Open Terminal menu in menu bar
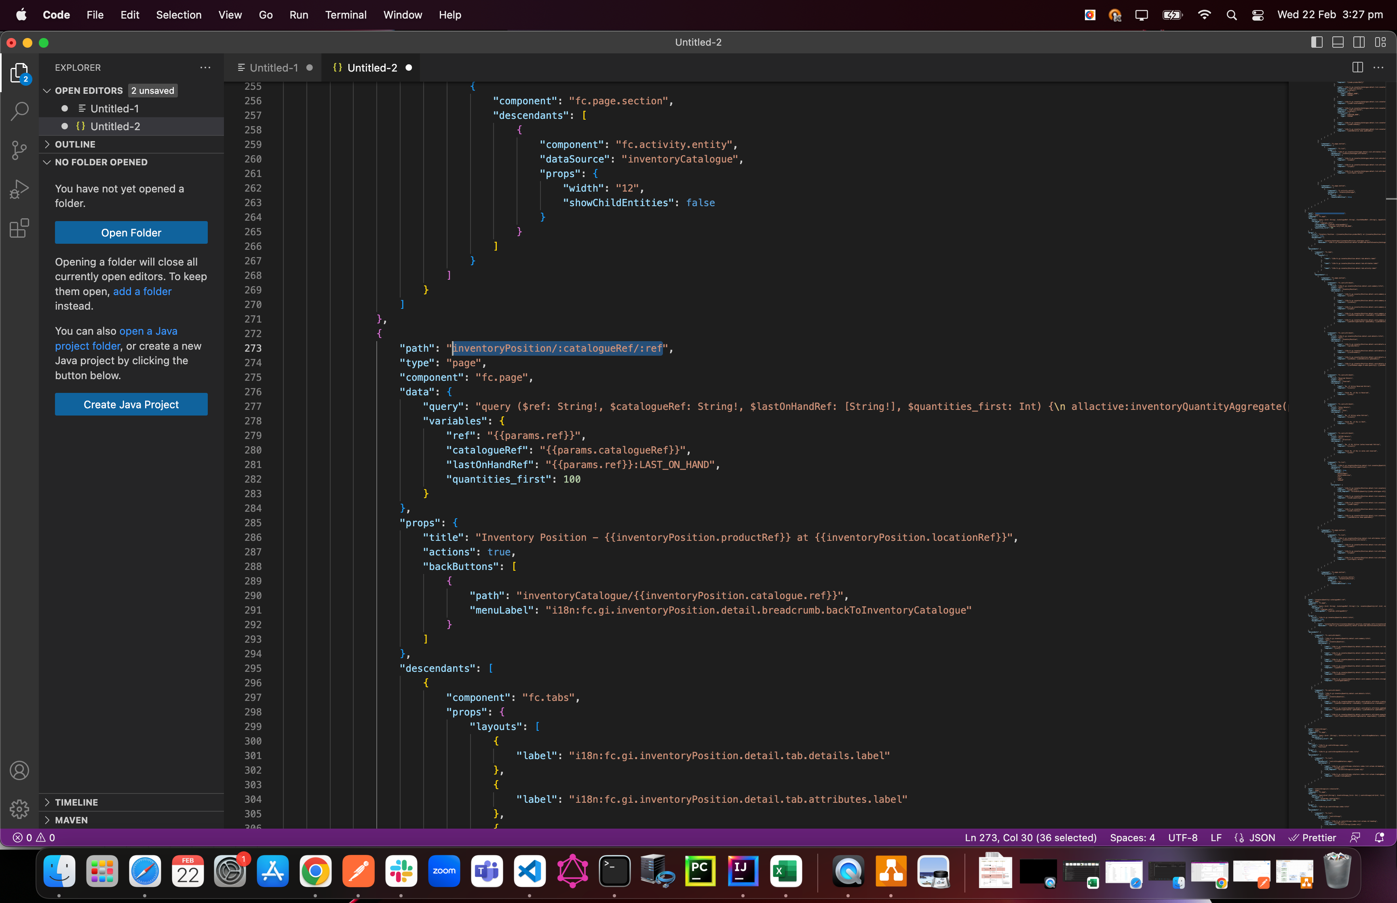Screen dimensions: 1397x903 tap(345, 14)
